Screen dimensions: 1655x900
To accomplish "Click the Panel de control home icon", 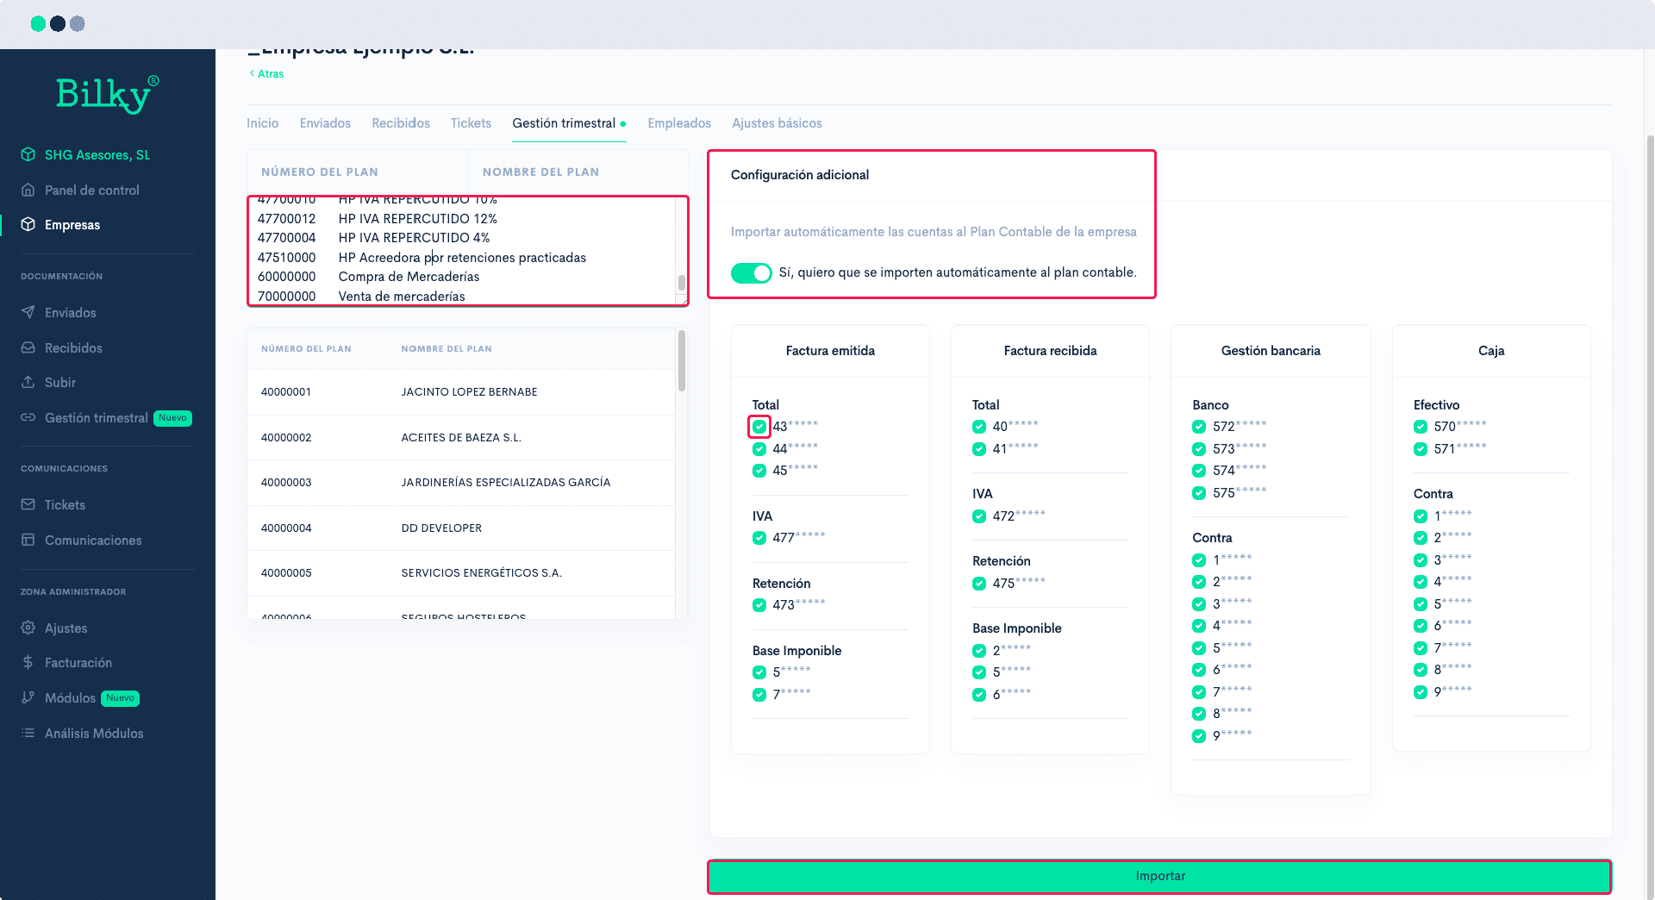I will pyautogui.click(x=28, y=190).
